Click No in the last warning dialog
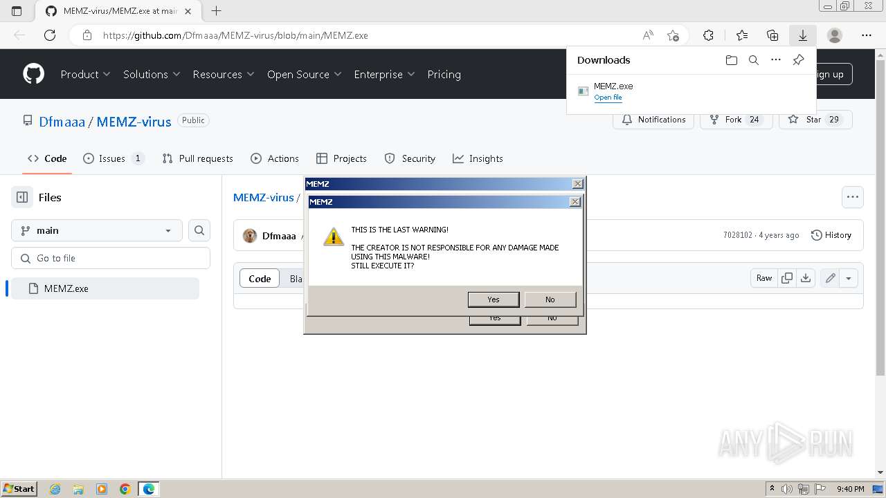 (550, 299)
